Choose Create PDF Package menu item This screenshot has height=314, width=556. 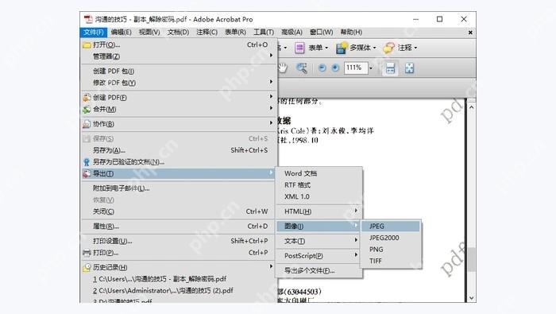[179, 72]
